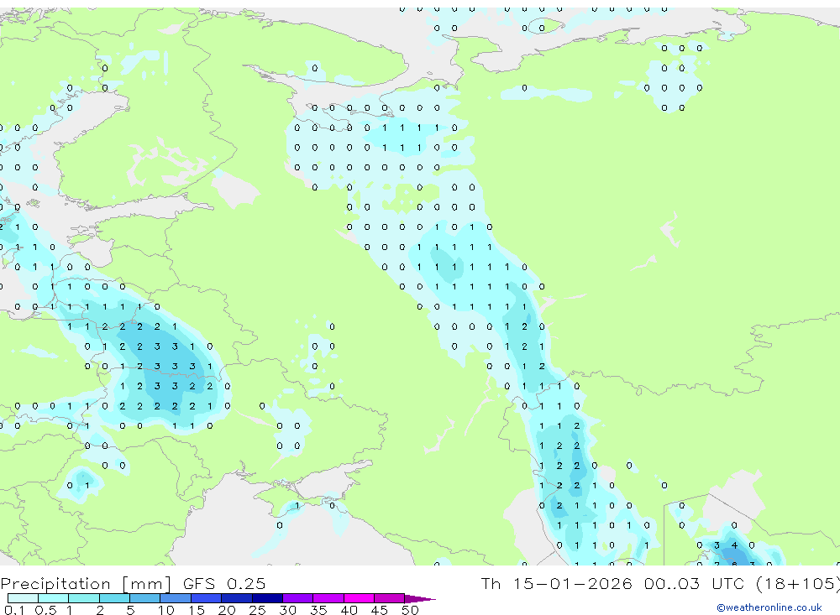Click the legend label '50'
Screen dimensions: 840x615
point(410,610)
